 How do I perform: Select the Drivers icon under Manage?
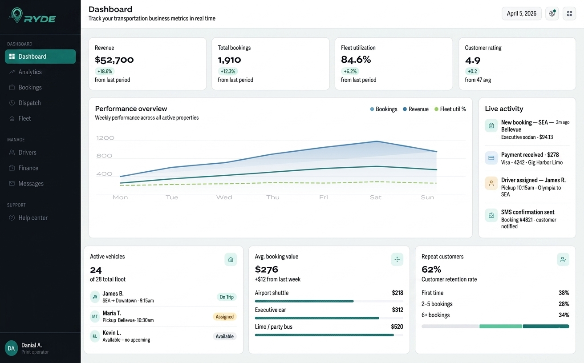tap(12, 152)
